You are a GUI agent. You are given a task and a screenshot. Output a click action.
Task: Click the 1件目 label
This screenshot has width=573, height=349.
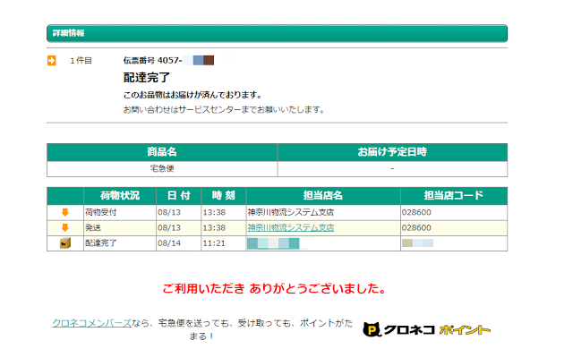click(x=81, y=61)
